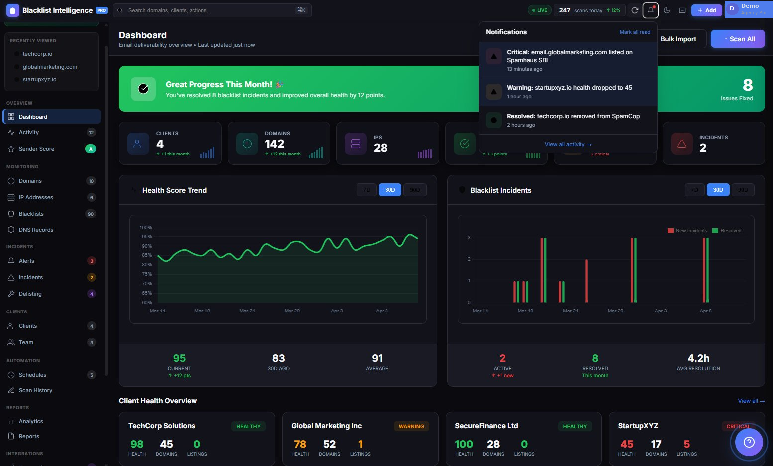This screenshot has height=466, width=773.
Task: Click the Mark all read link
Action: point(635,32)
